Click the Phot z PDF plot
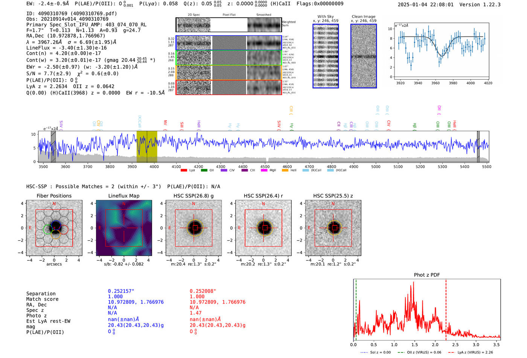Viewport: 527px width, 358px height. 427,309
